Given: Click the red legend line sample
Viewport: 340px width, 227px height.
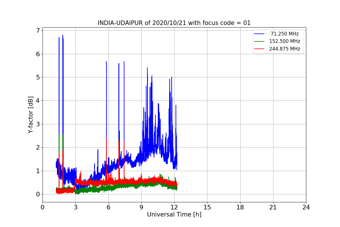Looking at the screenshot, I should point(259,49).
